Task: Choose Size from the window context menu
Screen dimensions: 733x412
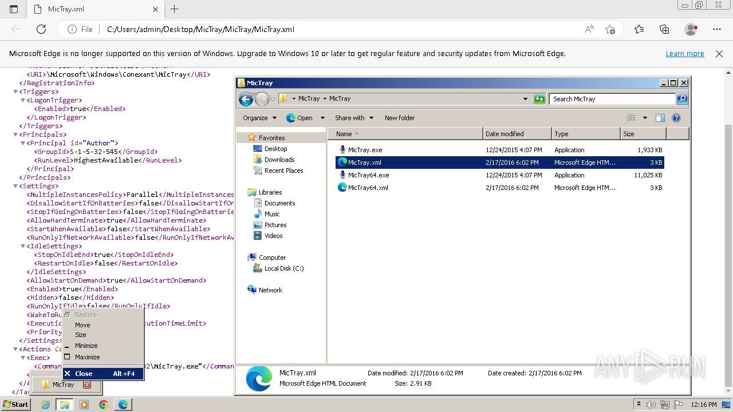Action: [x=103, y=335]
